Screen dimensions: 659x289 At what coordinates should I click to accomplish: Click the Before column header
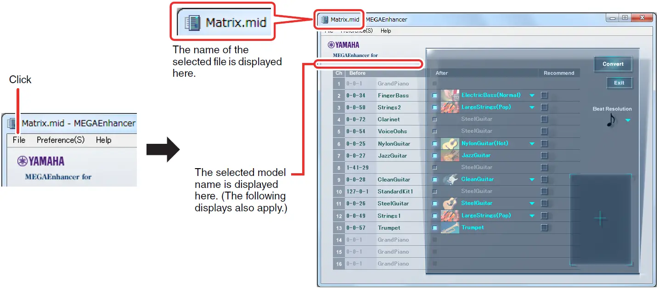click(357, 73)
